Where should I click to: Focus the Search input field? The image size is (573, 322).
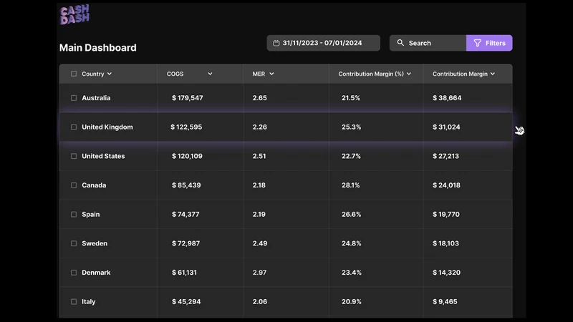click(428, 43)
